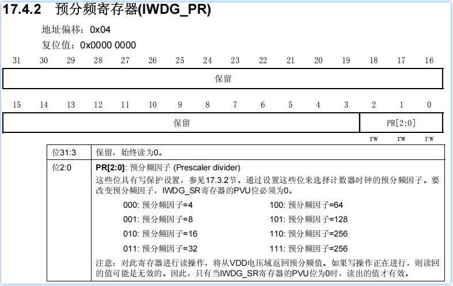Click the rw label under bit 2
453x286 pixels.
point(374,139)
